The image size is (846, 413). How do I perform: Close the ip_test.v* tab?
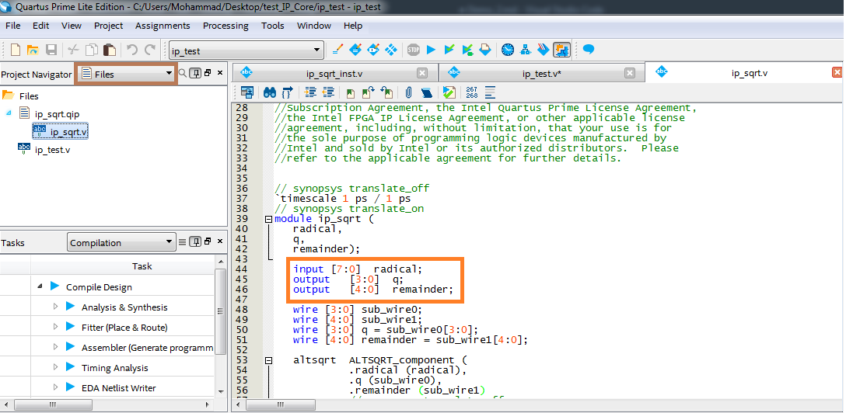630,73
